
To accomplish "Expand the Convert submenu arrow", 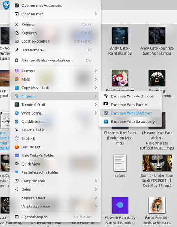I will click(x=96, y=71).
